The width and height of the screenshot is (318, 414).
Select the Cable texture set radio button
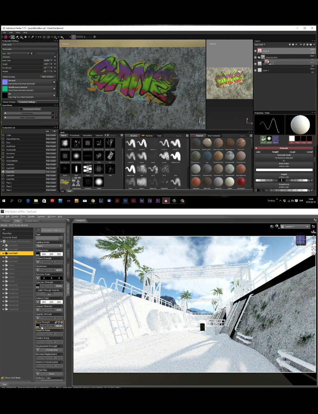pyautogui.click(x=3, y=135)
